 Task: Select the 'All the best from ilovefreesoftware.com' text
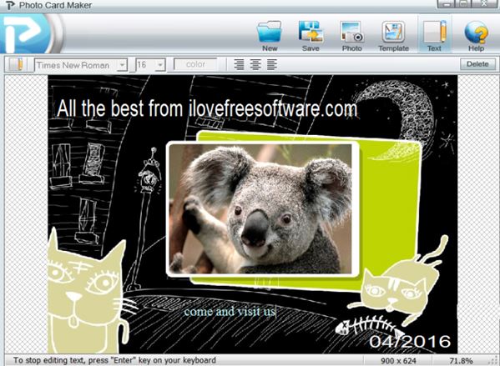click(x=207, y=108)
